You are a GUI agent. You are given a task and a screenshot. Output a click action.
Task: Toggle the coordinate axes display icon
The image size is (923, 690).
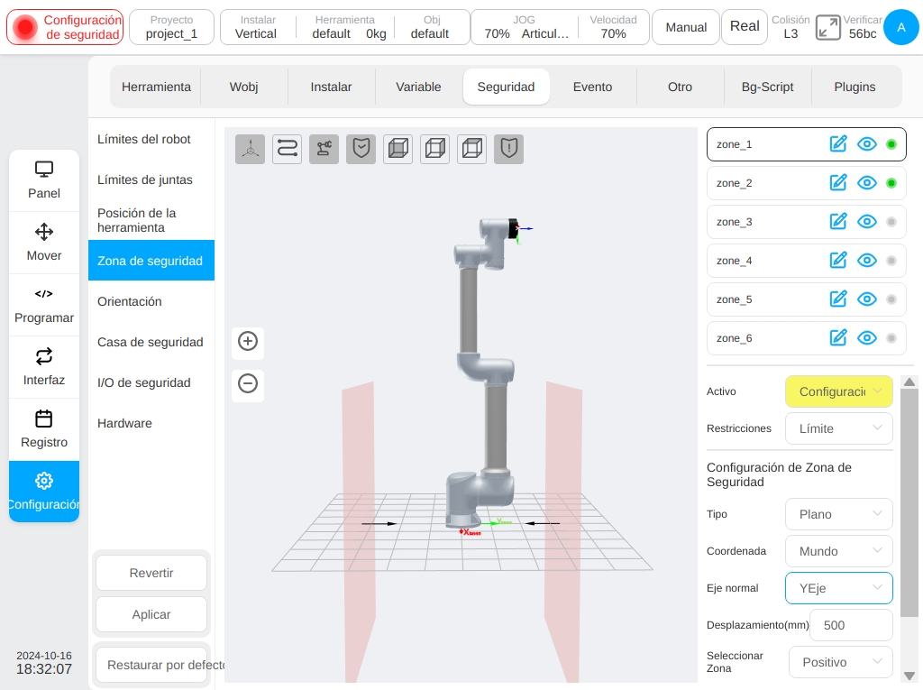point(251,149)
